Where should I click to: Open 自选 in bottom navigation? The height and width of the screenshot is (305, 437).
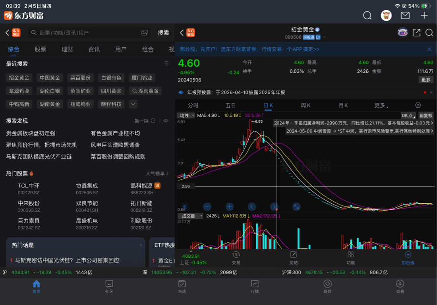click(x=182, y=287)
